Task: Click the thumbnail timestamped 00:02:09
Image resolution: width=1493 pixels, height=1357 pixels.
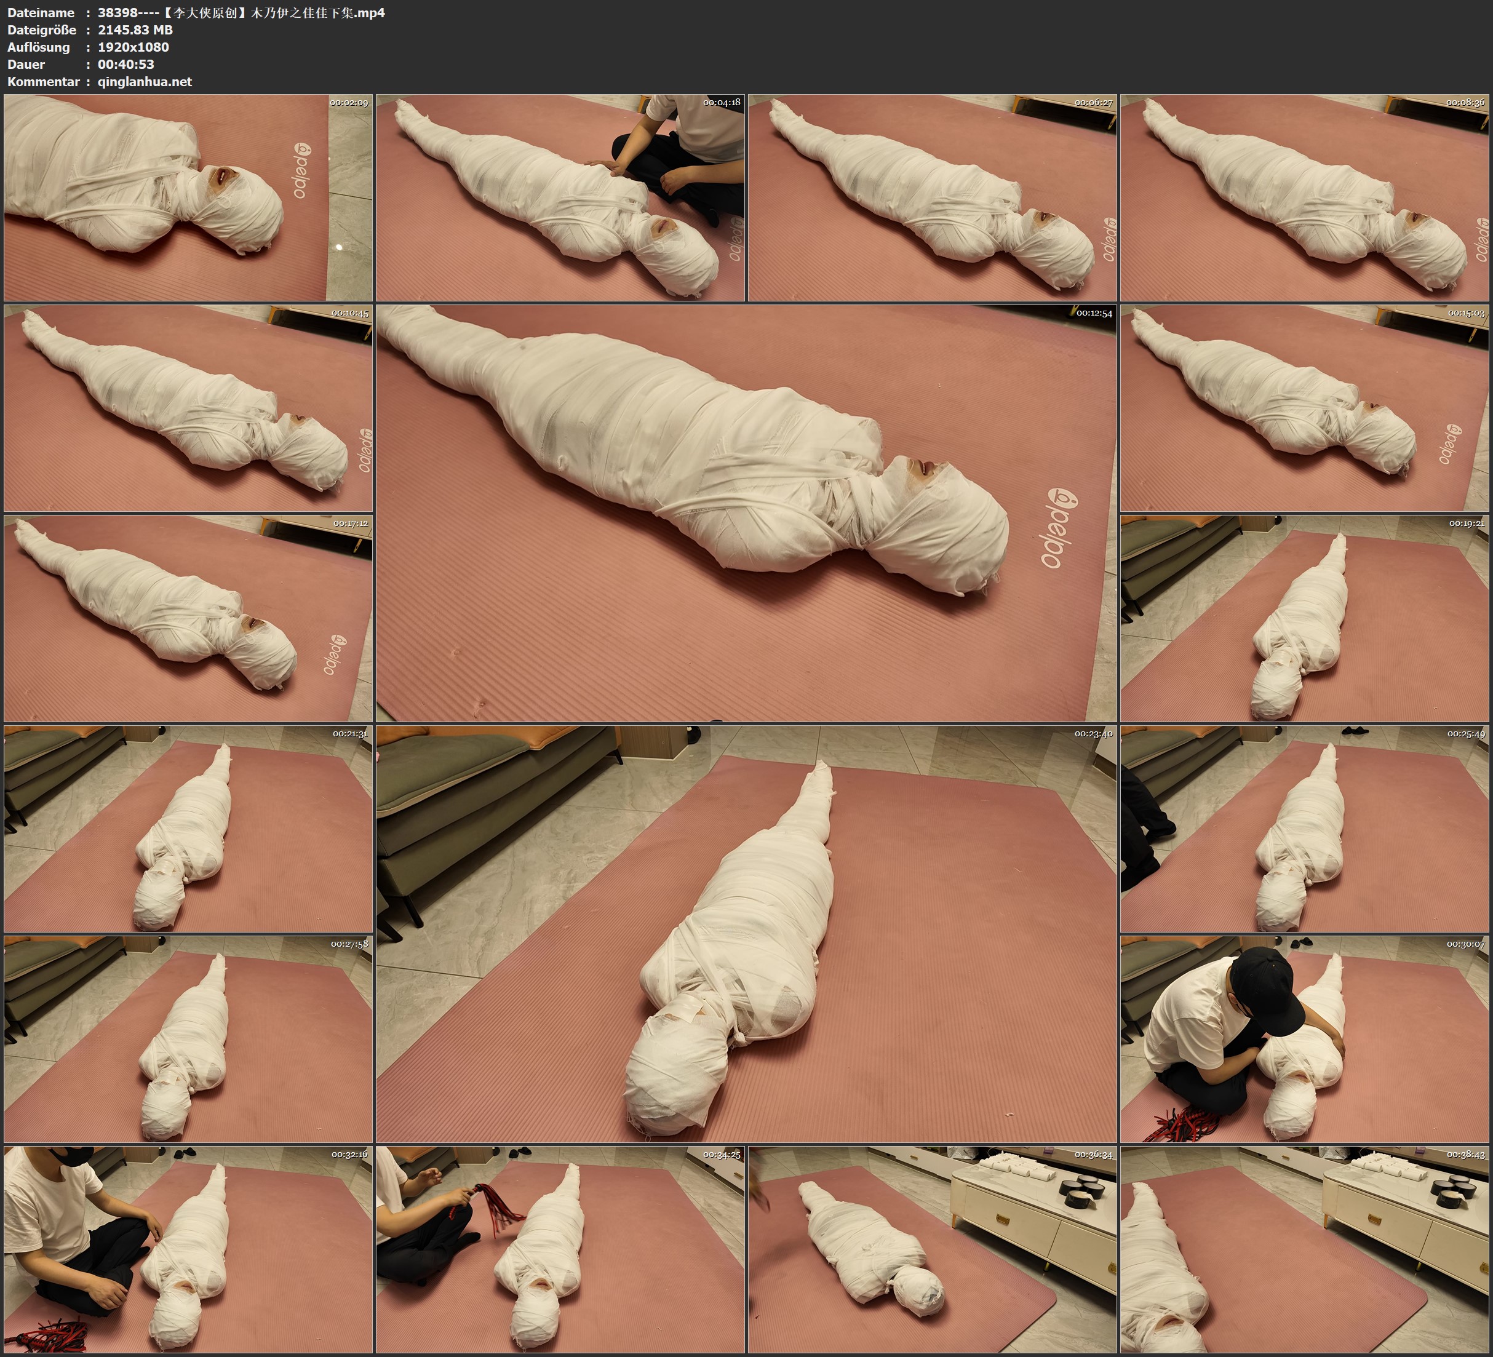Action: [x=188, y=198]
